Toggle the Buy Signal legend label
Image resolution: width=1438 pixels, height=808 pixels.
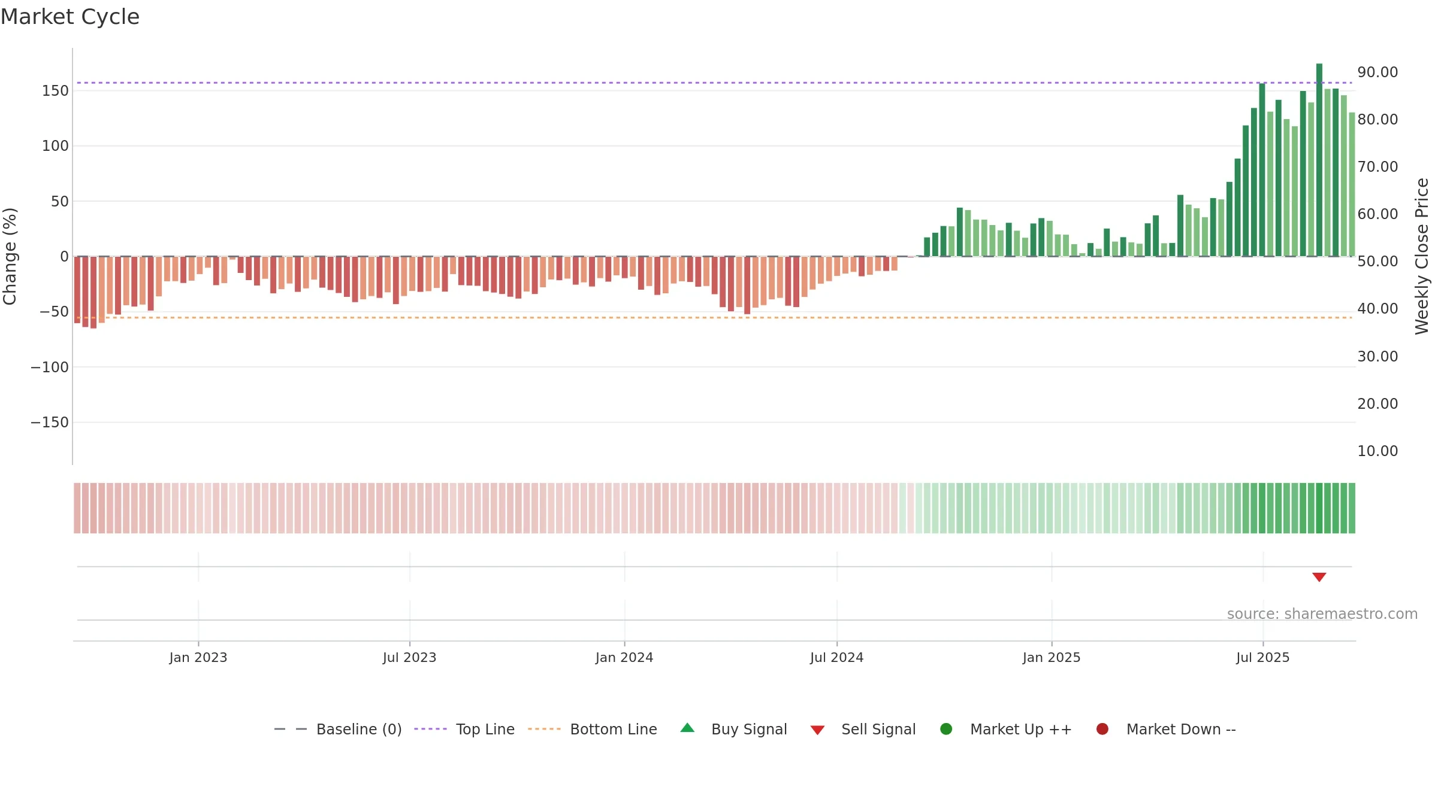coord(749,729)
